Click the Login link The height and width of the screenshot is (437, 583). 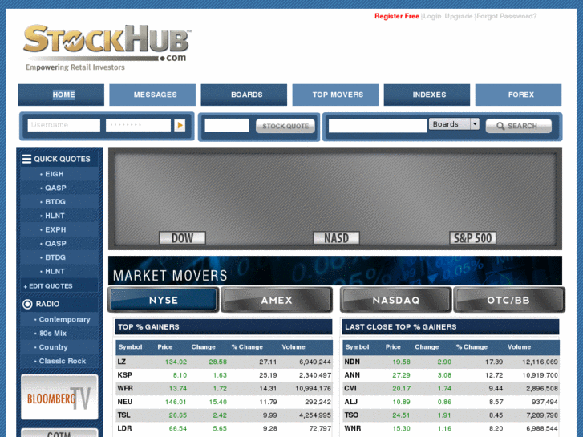(432, 16)
